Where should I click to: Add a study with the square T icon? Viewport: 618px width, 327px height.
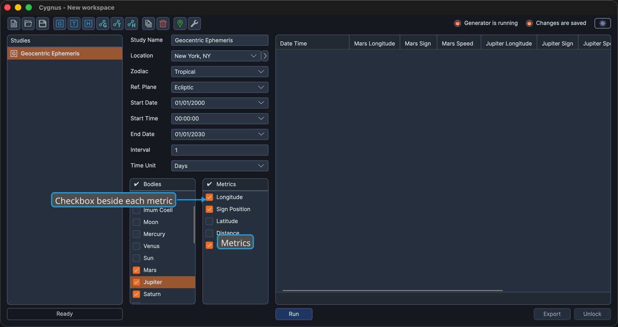click(74, 24)
